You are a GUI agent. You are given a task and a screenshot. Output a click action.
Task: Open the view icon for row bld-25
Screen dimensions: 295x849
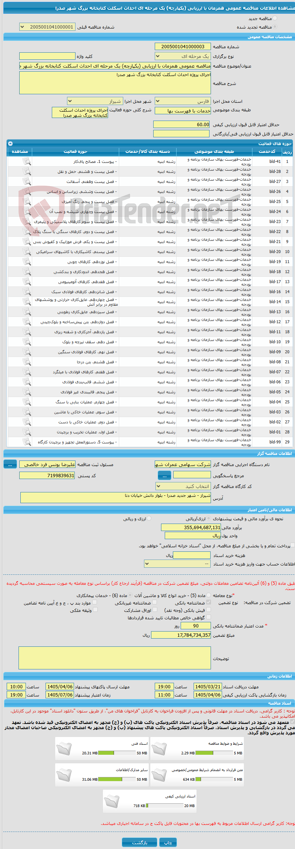(x=26, y=201)
